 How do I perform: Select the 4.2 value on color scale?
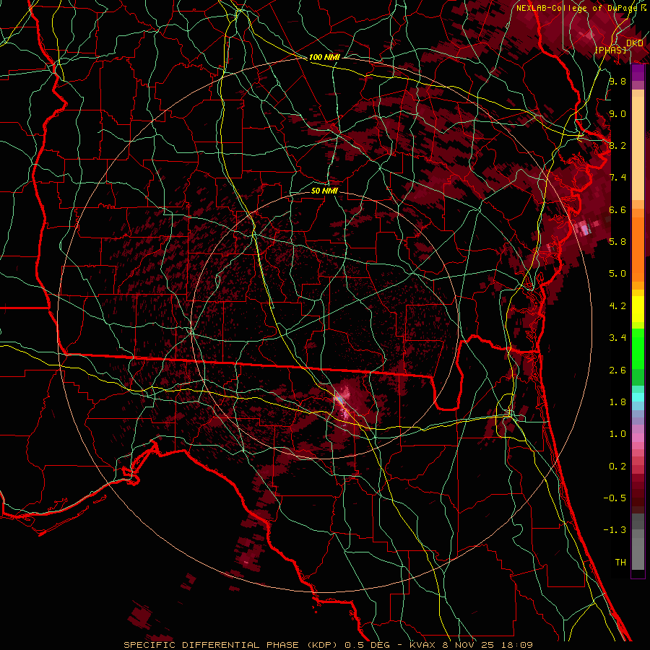(617, 306)
